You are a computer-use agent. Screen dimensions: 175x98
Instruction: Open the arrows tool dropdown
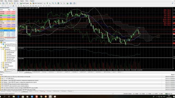click(25, 6)
